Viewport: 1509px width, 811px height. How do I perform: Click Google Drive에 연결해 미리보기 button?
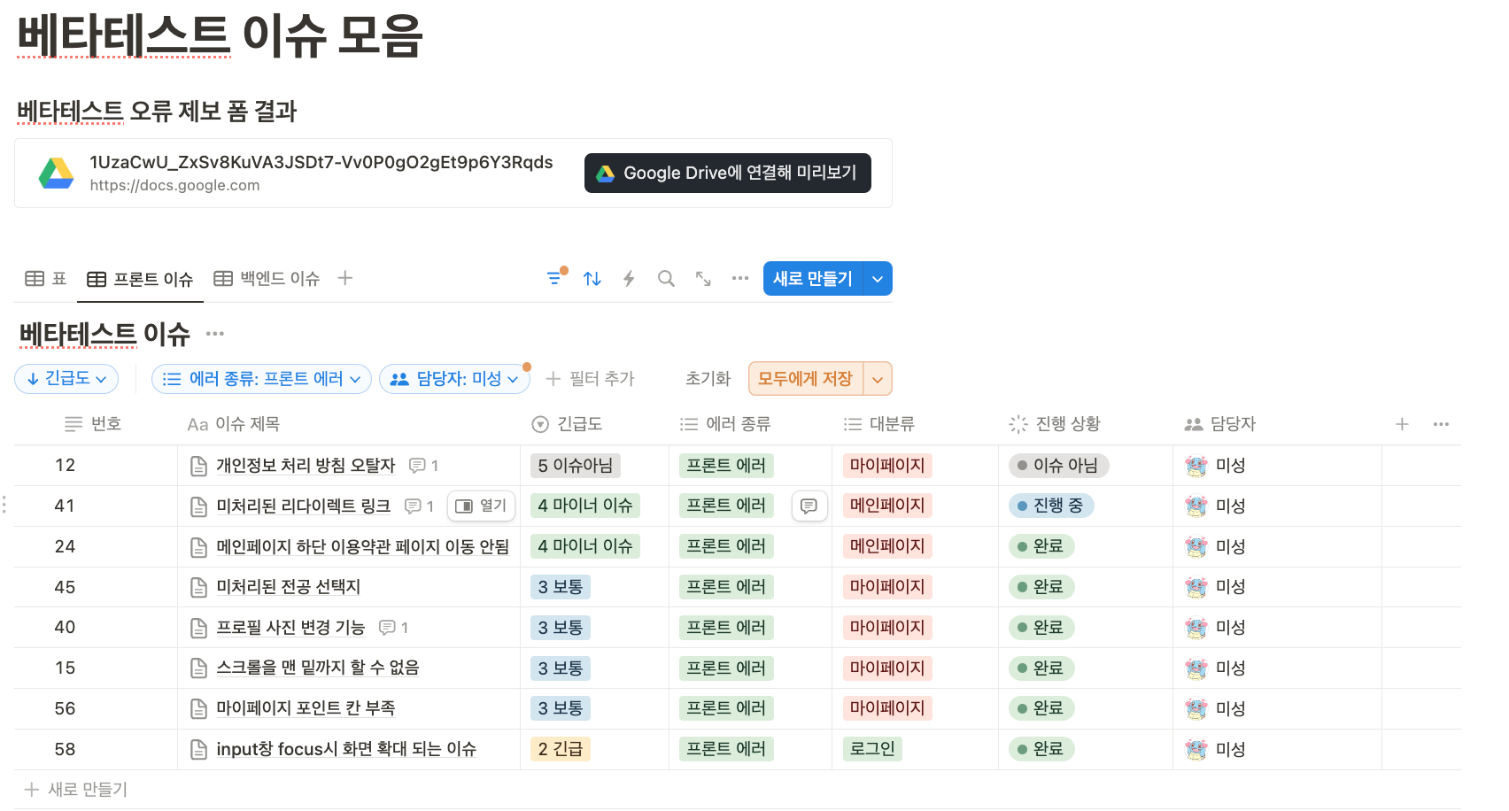pos(727,173)
